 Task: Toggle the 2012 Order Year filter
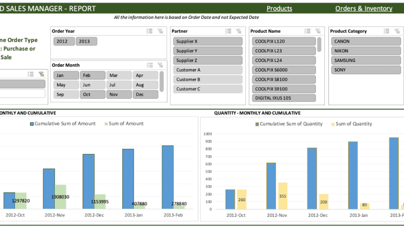pos(62,41)
